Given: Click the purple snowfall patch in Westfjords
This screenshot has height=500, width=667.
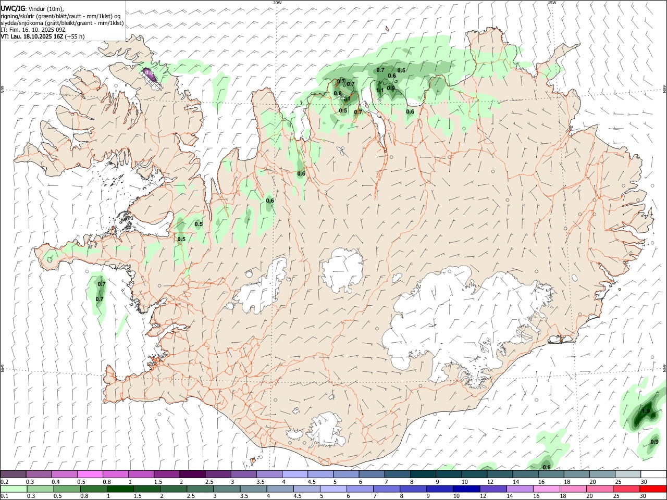Looking at the screenshot, I should 149,74.
